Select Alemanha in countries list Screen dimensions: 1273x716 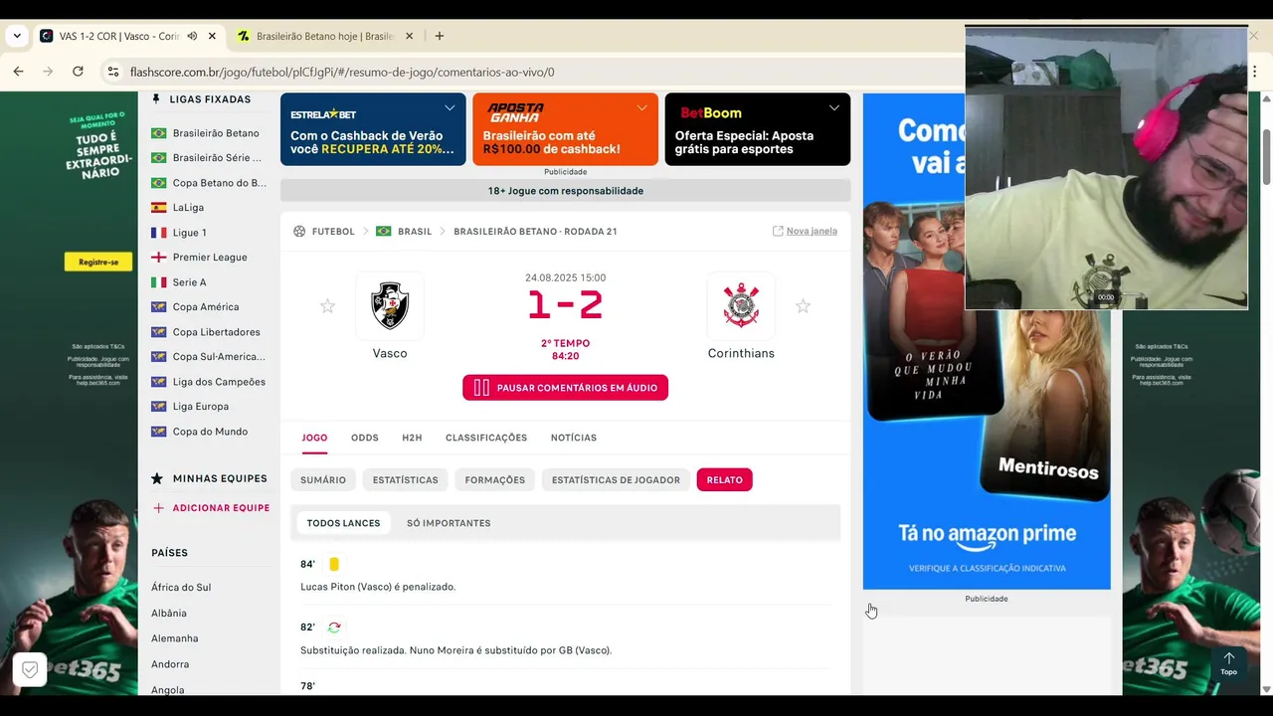point(175,638)
